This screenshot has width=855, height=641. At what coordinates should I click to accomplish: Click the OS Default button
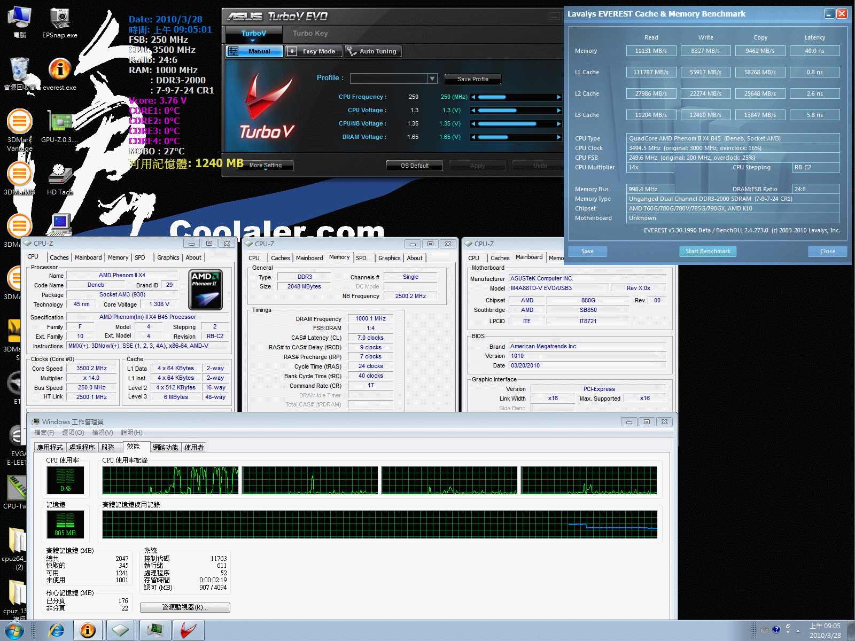[x=415, y=166]
